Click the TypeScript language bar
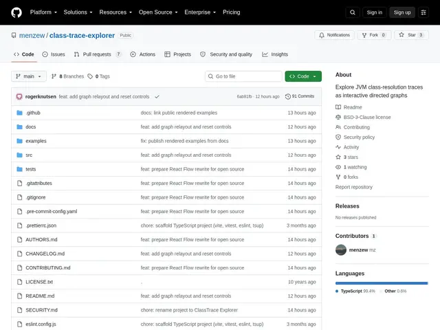Viewport: 440px width, 330px height. (381, 283)
